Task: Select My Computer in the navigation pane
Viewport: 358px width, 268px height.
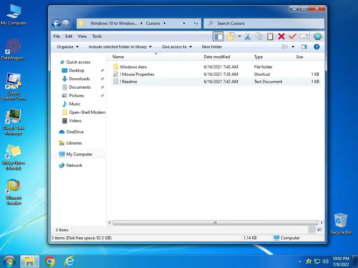Action: pos(78,154)
